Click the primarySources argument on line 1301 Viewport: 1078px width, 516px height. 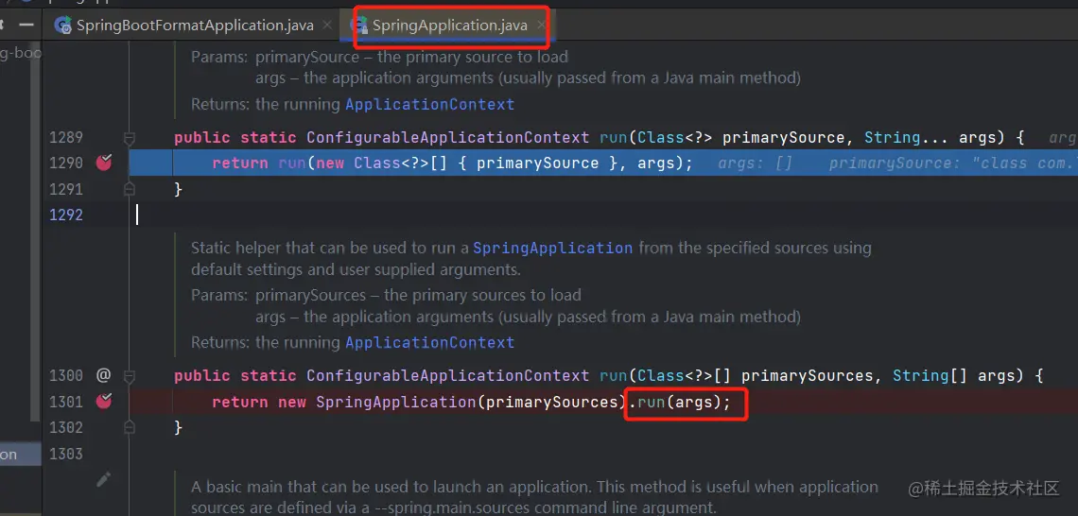click(552, 402)
